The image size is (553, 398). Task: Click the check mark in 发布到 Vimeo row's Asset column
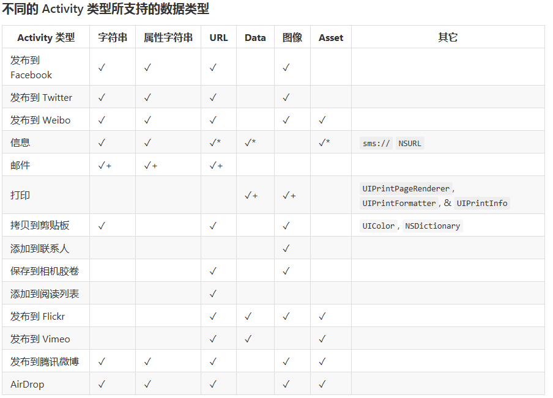(322, 339)
